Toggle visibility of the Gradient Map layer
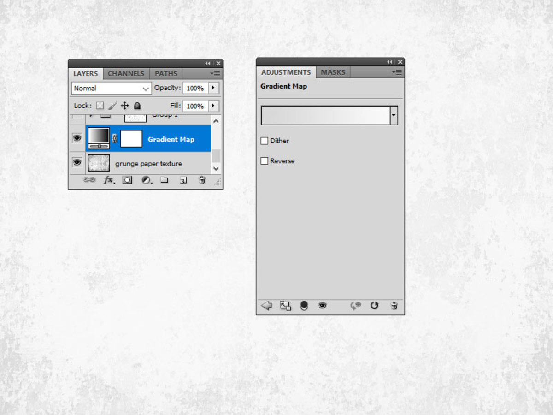 pos(77,138)
